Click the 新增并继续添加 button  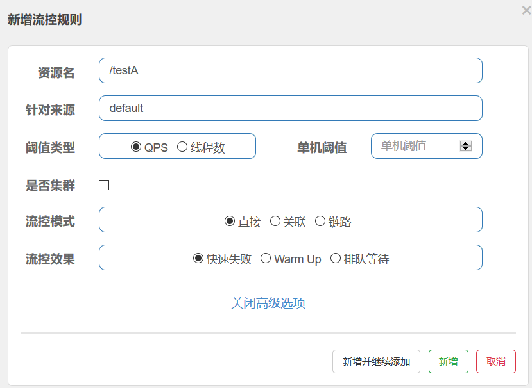tap(376, 361)
